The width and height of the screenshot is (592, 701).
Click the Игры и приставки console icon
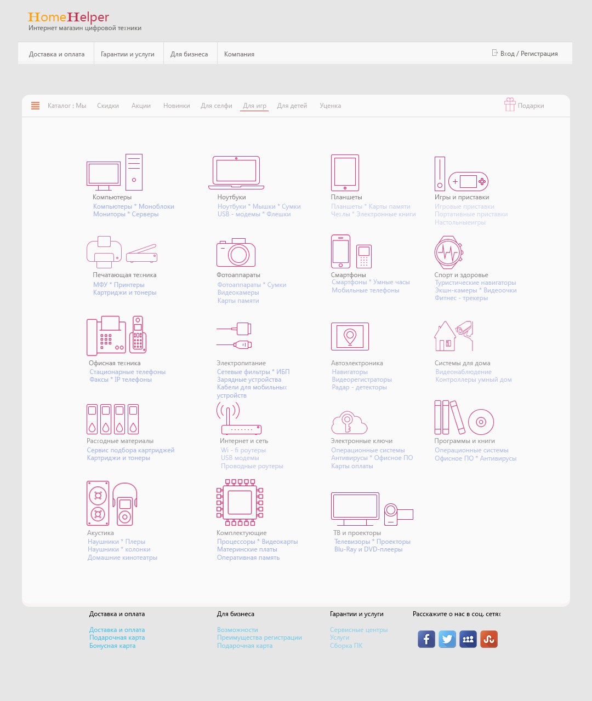pos(461,174)
